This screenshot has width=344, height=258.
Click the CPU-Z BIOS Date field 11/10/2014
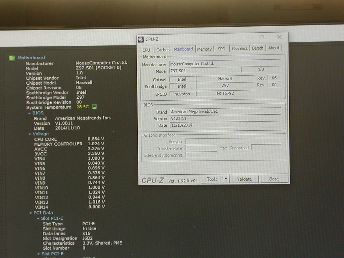(225, 125)
